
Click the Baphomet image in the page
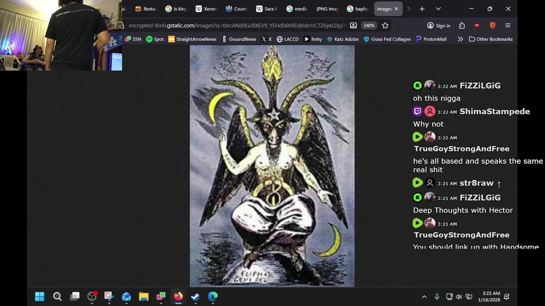(272, 166)
